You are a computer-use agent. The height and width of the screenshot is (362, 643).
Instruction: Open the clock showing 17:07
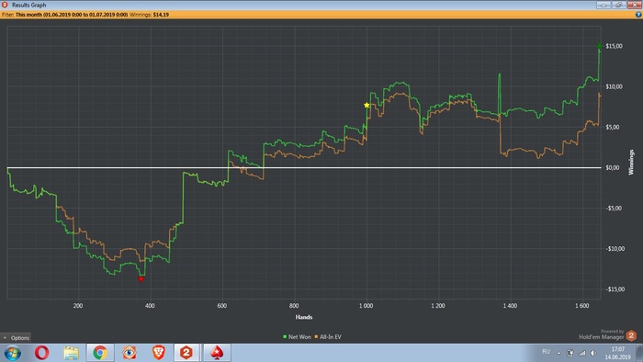click(617, 353)
